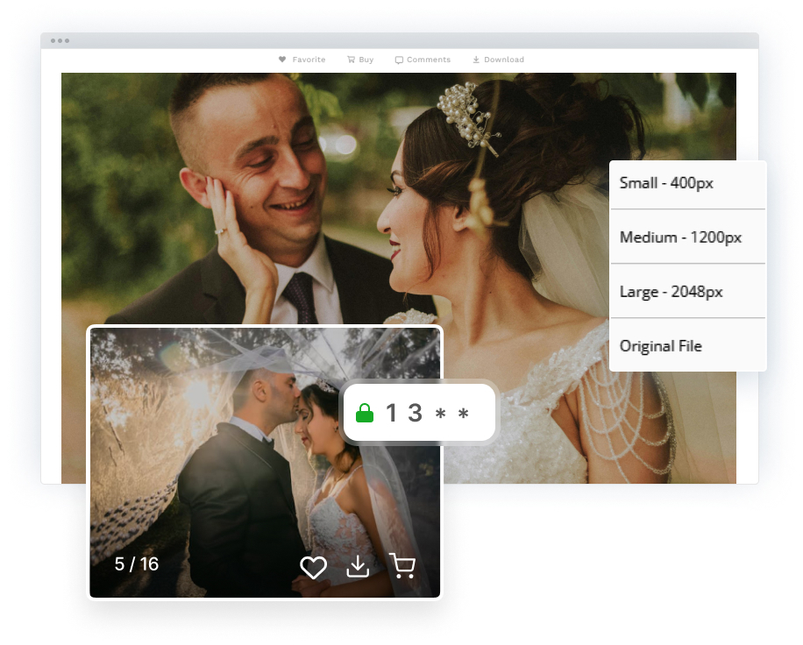803x645 pixels.
Task: Click the 5 / 16 photo counter
Action: 137,563
